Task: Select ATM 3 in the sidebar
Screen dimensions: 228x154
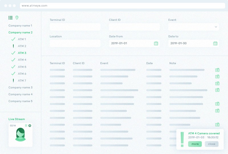Action: click(x=22, y=53)
